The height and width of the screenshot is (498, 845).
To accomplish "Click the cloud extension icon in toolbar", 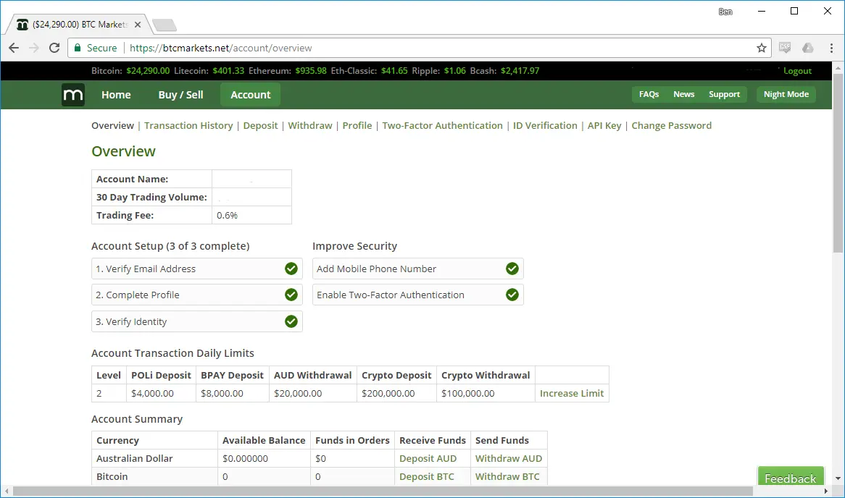I will tap(808, 48).
